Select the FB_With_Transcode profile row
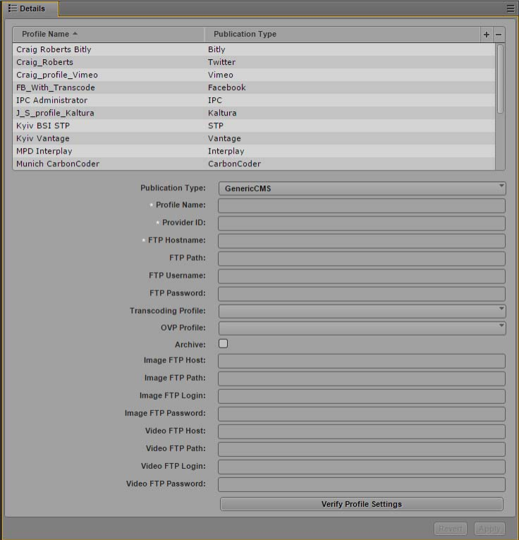The width and height of the screenshot is (519, 540). pyautogui.click(x=254, y=88)
